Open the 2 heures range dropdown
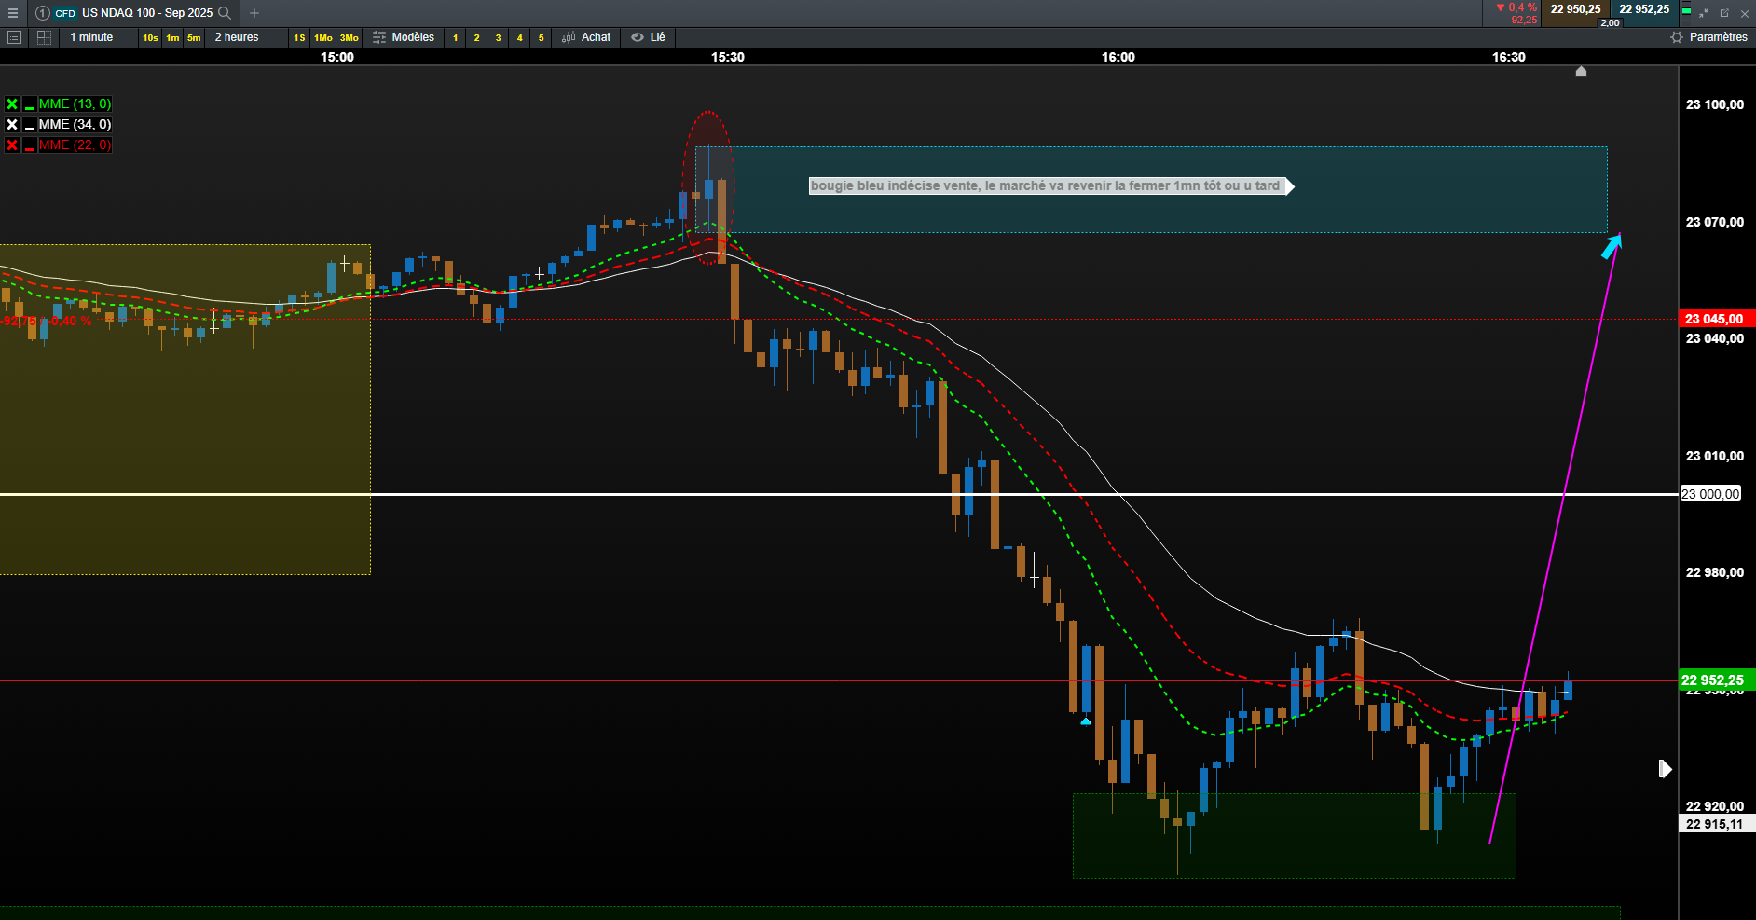 coord(237,37)
